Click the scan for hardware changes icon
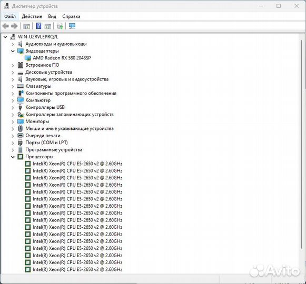Viewport: 306px width, 284px height. click(60, 26)
